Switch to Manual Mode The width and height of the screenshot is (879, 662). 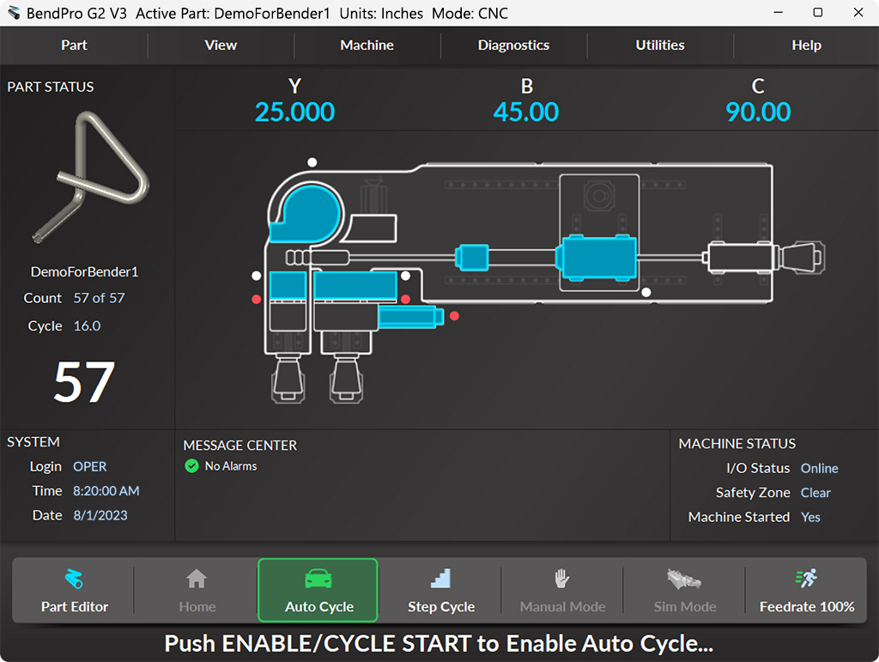[562, 590]
